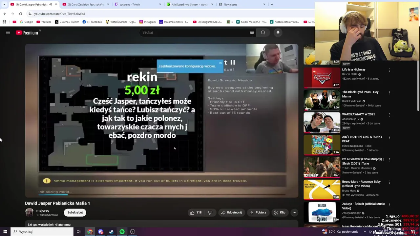Open Klapki Męskie42 bookmark
This screenshot has height=236, width=420.
point(251,22)
